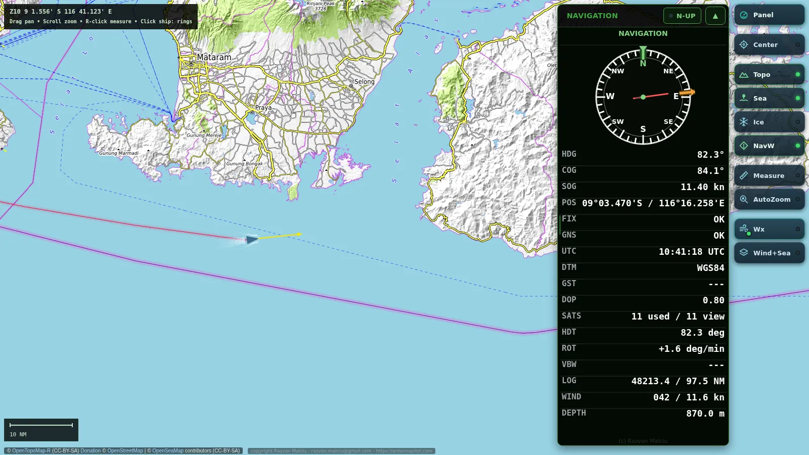Click the NavW diamond icon
Viewport: 809px width, 455px height.
click(744, 146)
